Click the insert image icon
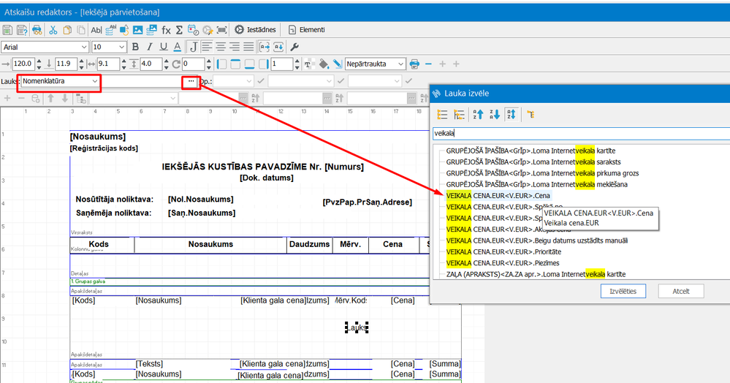This screenshot has height=383, width=730. 137,30
